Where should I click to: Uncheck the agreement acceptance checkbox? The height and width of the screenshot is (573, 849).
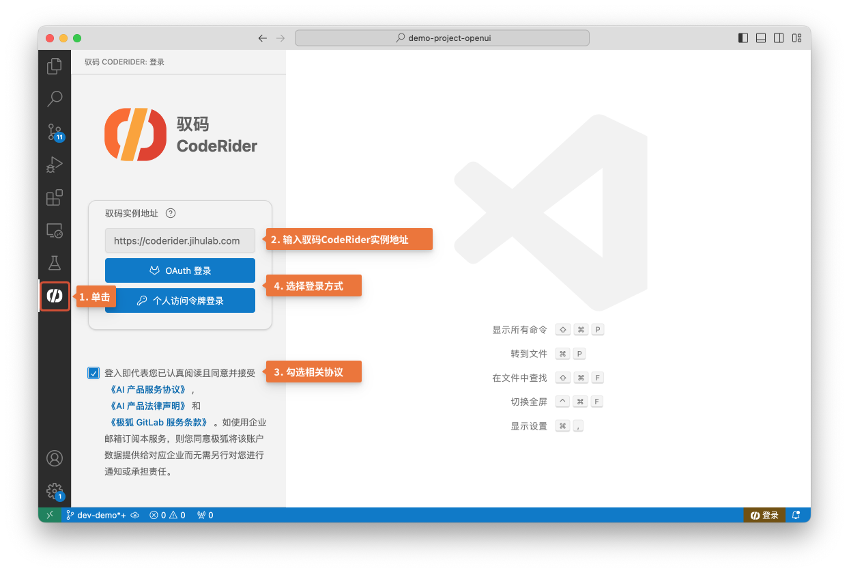pos(93,373)
